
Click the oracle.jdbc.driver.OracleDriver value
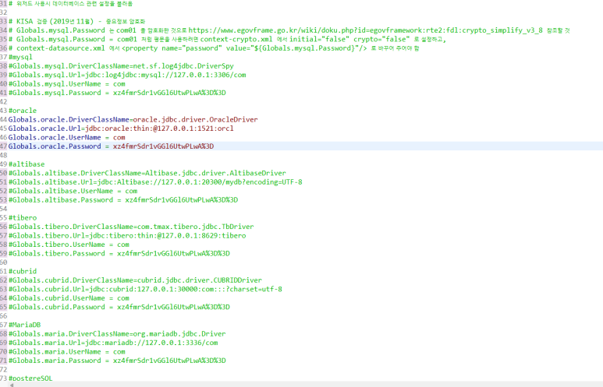(x=195, y=119)
